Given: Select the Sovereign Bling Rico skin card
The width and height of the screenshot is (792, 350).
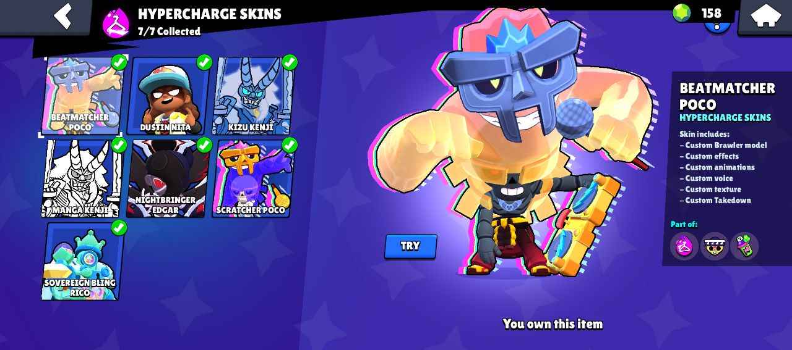Looking at the screenshot, I should pos(81,262).
